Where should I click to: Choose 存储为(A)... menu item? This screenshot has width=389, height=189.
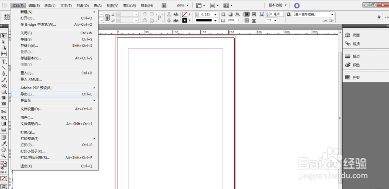[x=54, y=46]
